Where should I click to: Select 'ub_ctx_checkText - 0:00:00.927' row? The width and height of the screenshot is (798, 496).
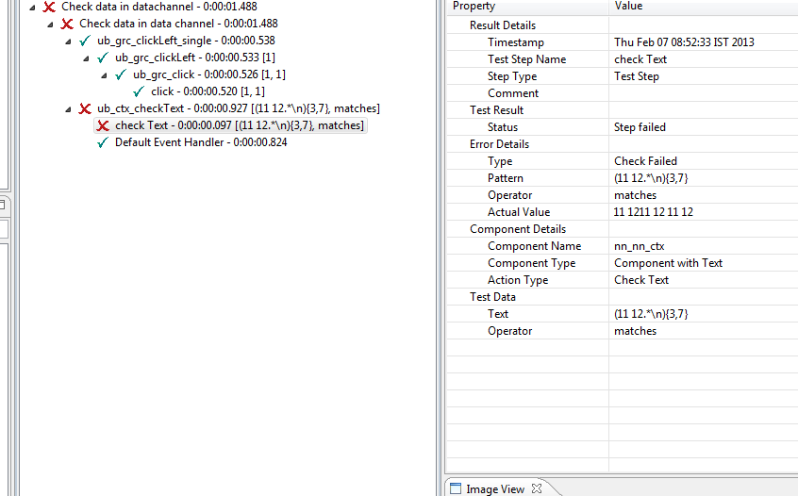coord(239,108)
